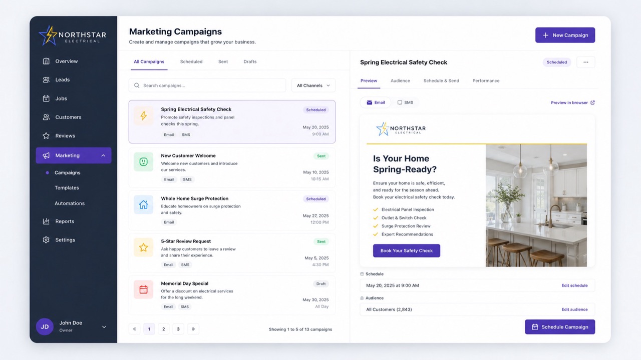Switch preview to SMS channel
The height and width of the screenshot is (360, 641).
pyautogui.click(x=405, y=102)
